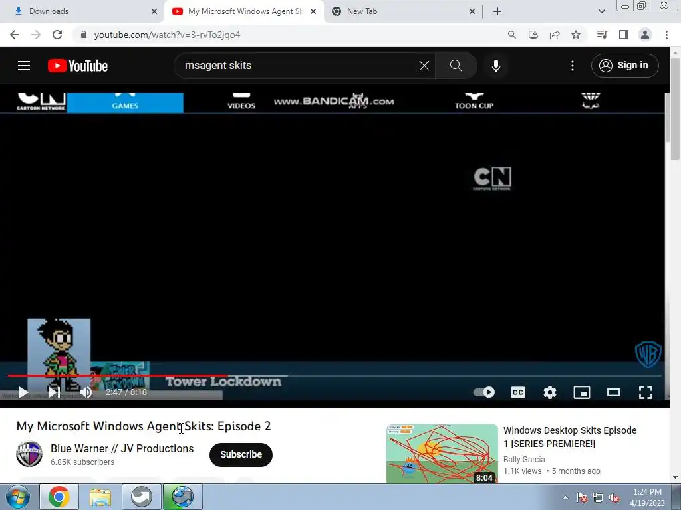Enter full screen mode
681x510 pixels.
point(646,392)
